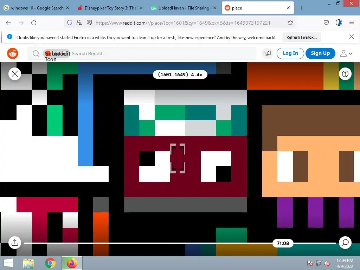Open the site permissions icon in address bar

89,22
